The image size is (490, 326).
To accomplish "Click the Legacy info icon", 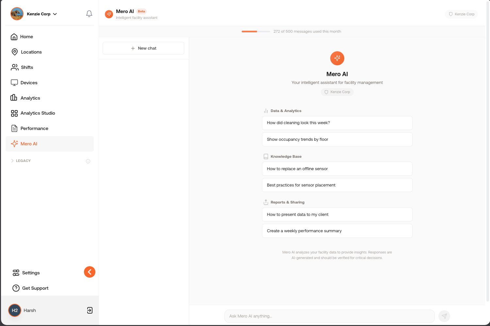I will pos(88,161).
